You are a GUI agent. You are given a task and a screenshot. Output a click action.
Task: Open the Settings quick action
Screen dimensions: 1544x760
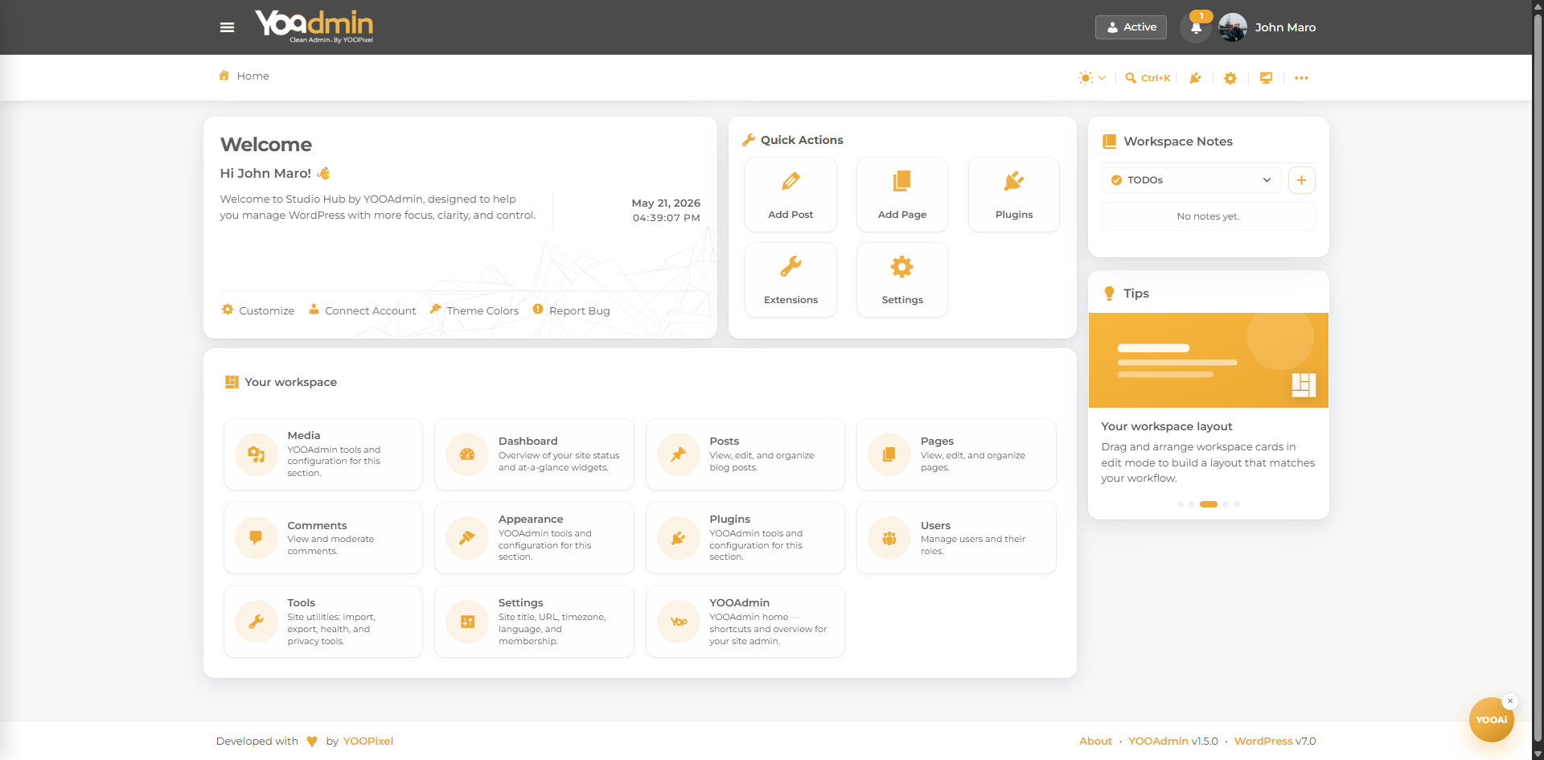click(902, 280)
